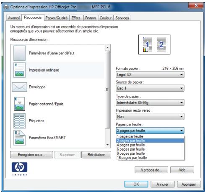Click the Impression ordinaire shortcut icon
Image resolution: width=205 pixels, height=192 pixels.
pyautogui.click(x=19, y=70)
